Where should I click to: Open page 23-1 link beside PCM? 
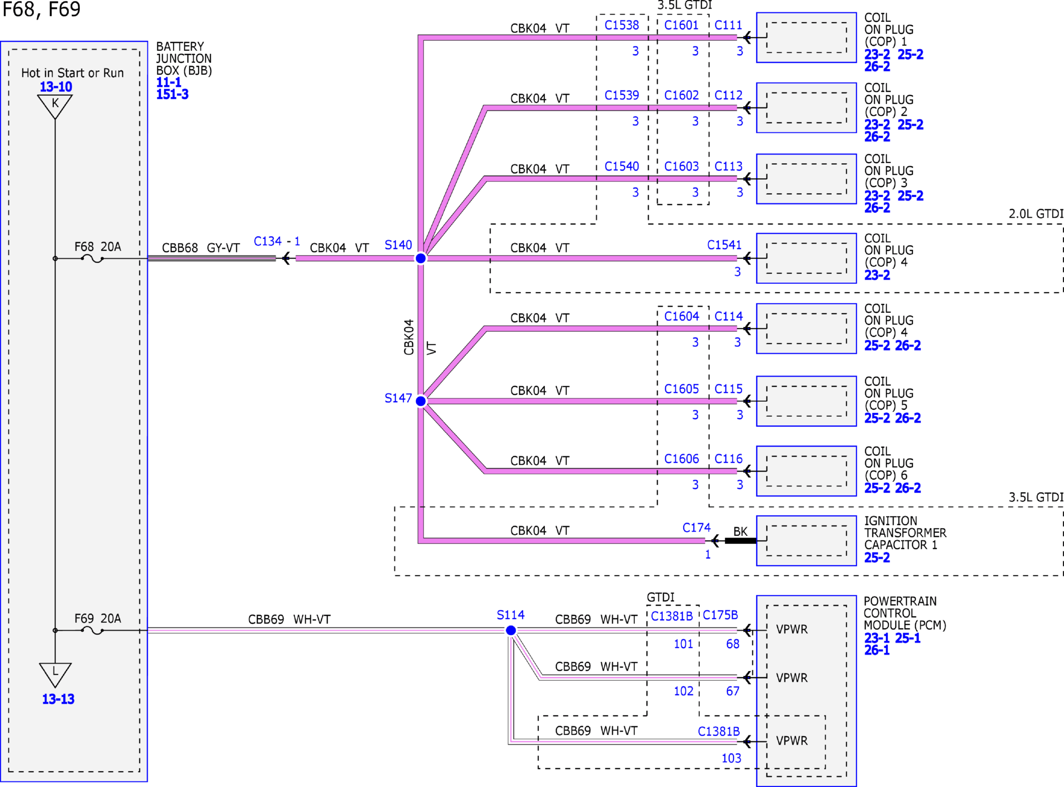pyautogui.click(x=877, y=638)
